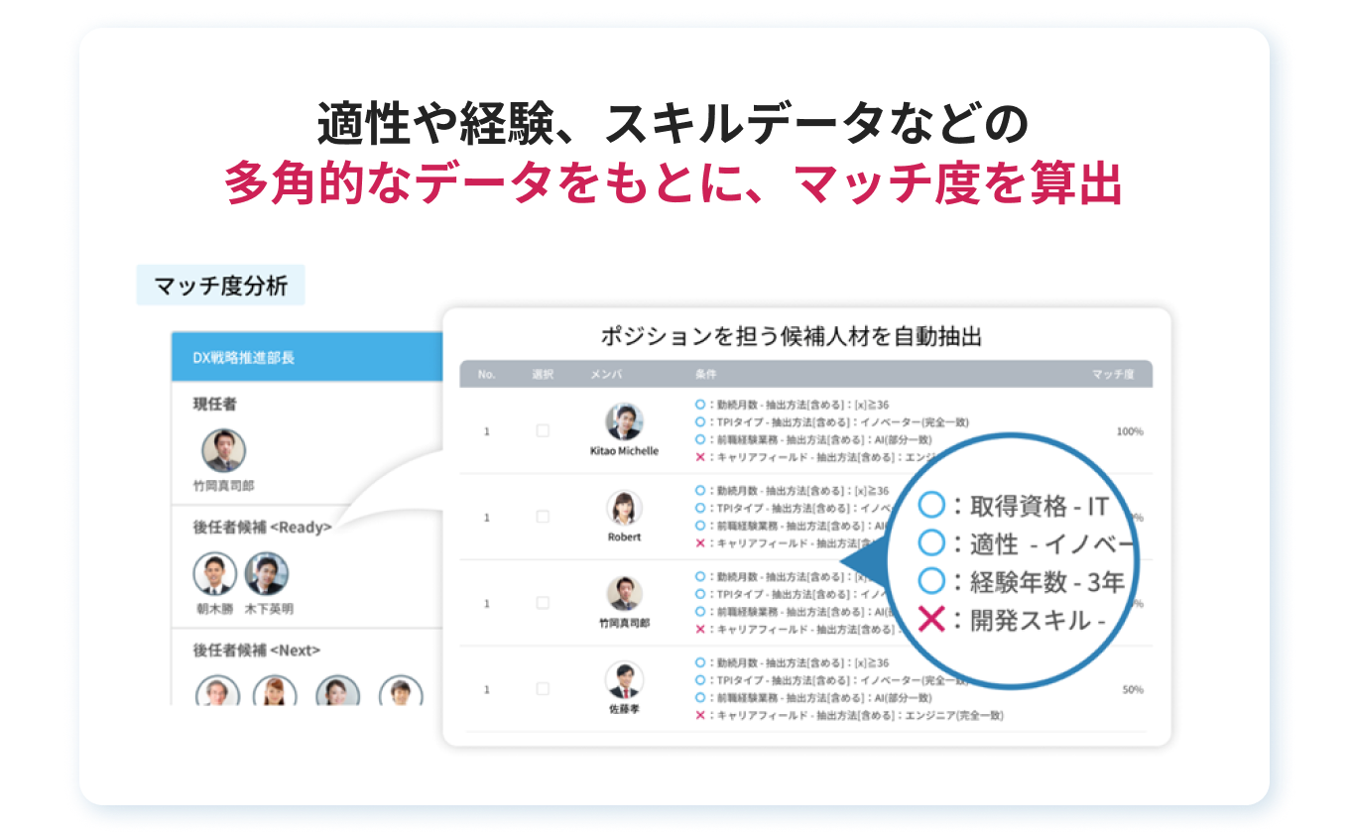Viewport: 1349px width, 833px height.
Task: Check the box in 竹岡真司郎's table row
Action: (543, 602)
